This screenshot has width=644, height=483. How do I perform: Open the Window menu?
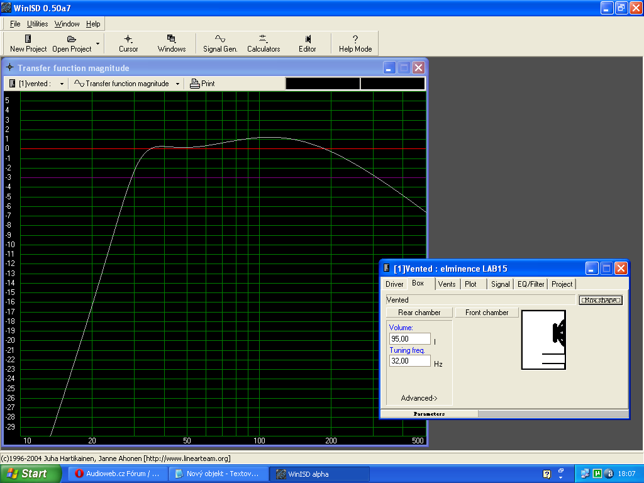tap(67, 24)
